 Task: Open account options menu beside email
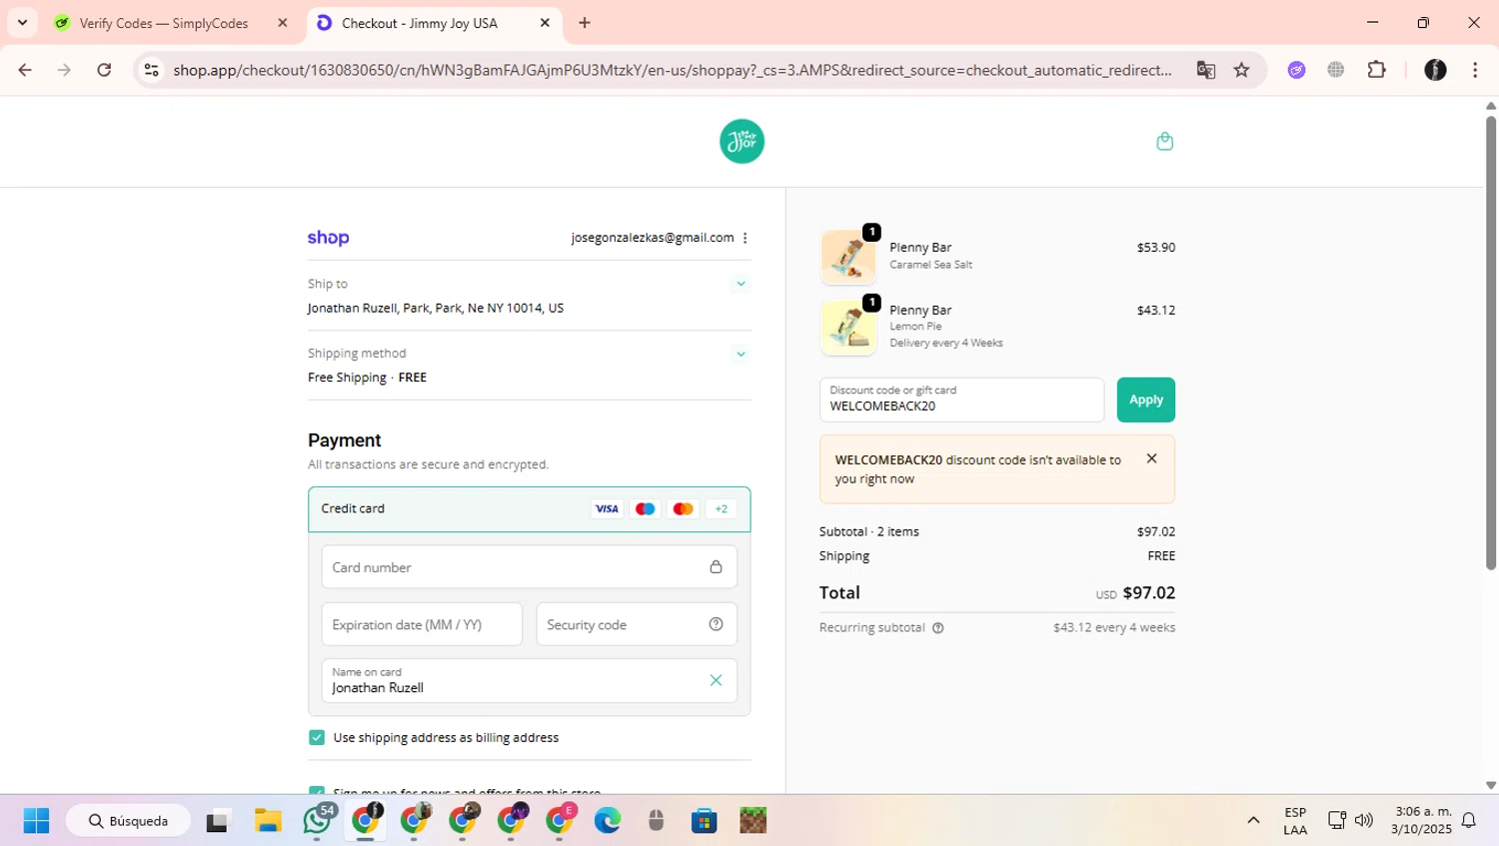click(746, 238)
